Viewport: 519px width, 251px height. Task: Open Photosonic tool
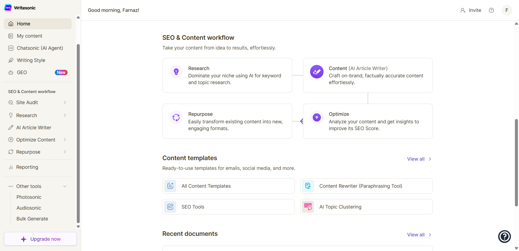29,197
